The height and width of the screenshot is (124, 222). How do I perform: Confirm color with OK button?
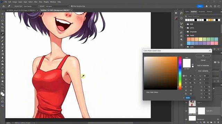tap(203, 56)
